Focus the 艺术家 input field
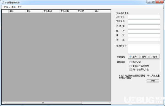Viewport: 165px width, 106px height. coord(144,26)
